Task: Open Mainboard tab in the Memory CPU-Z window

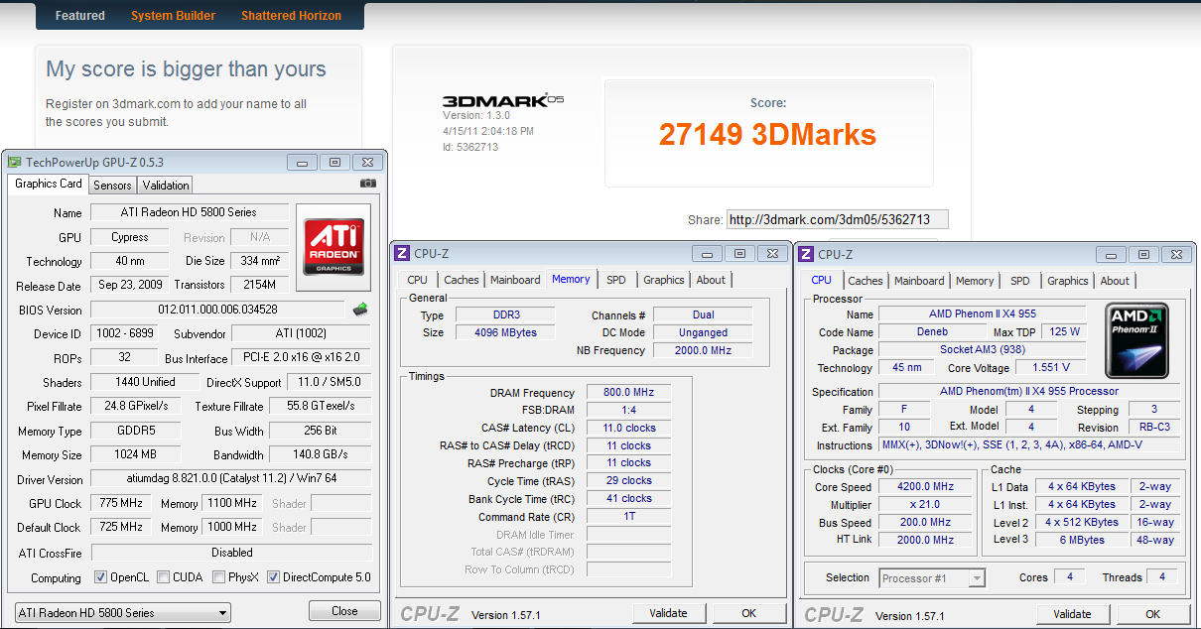Action: click(x=515, y=280)
